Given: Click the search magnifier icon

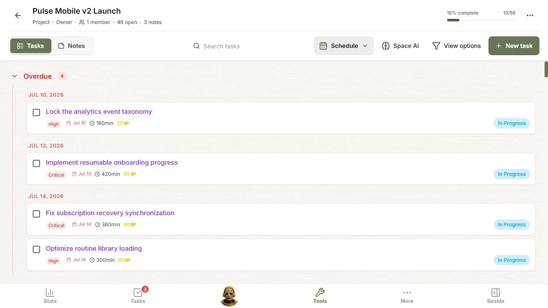Looking at the screenshot, I should [197, 46].
